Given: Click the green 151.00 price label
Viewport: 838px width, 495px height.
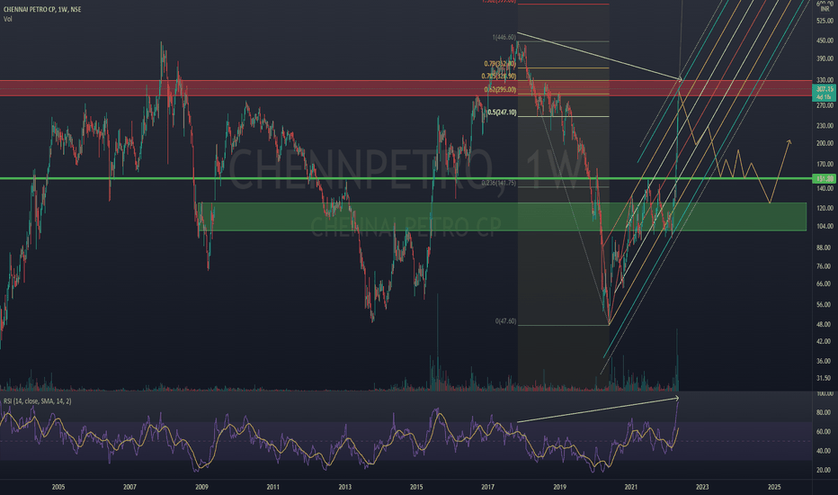Looking at the screenshot, I should coord(825,178).
